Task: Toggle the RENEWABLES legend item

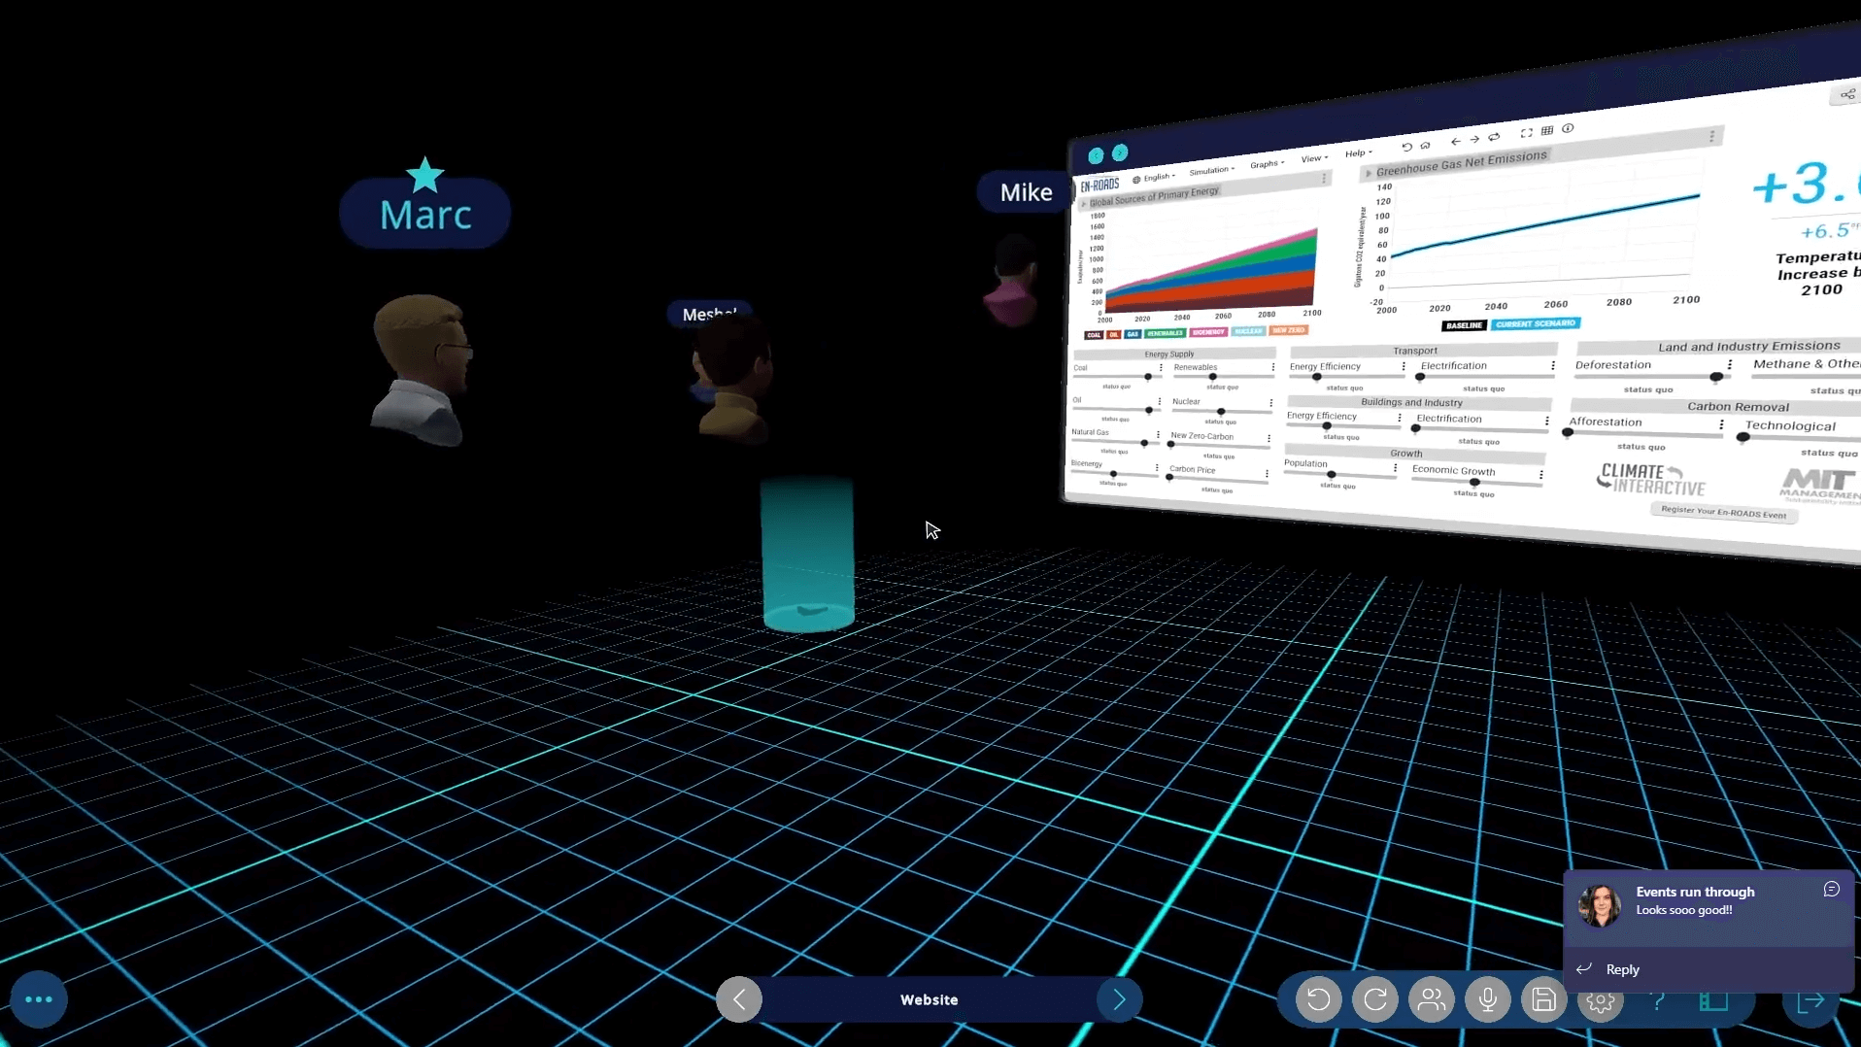Action: pyautogui.click(x=1165, y=332)
